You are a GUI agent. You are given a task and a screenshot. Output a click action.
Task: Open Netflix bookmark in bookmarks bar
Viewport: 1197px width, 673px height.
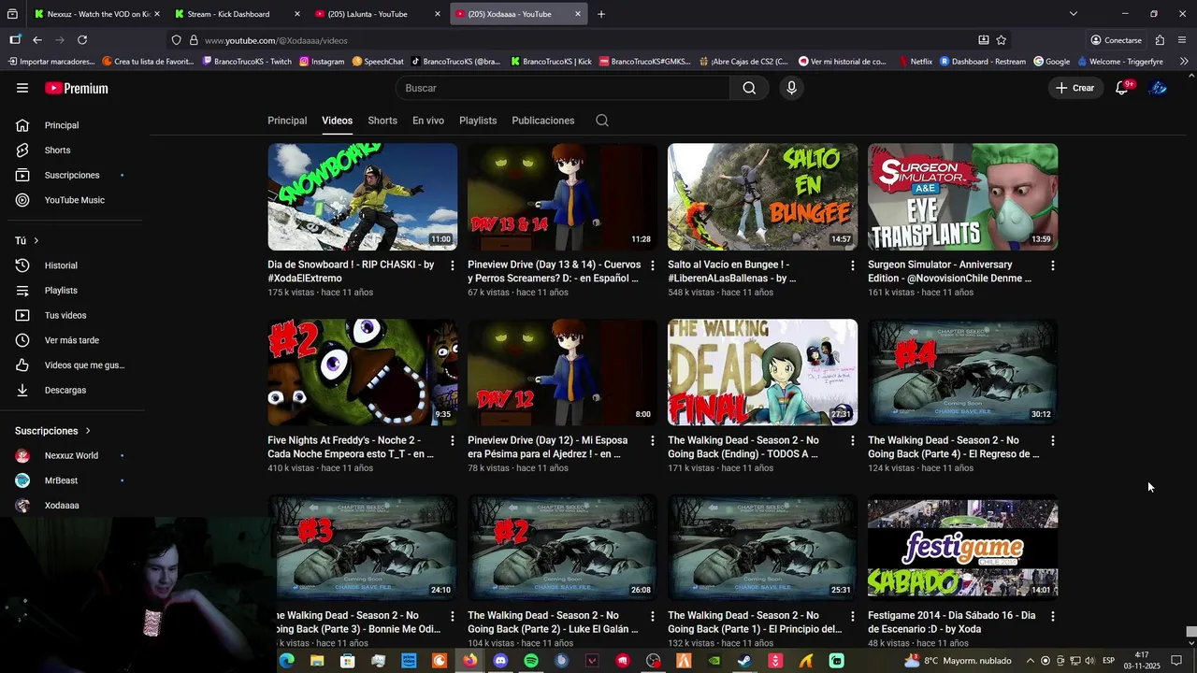click(916, 62)
